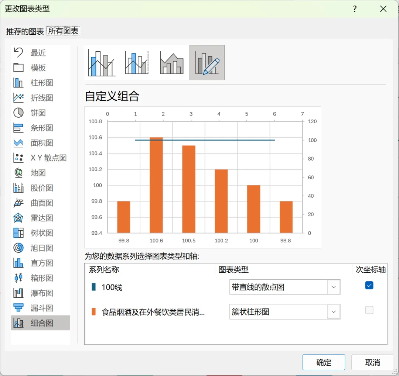
Task: Select the 最近 (Recent) chart category
Action: tap(41, 53)
